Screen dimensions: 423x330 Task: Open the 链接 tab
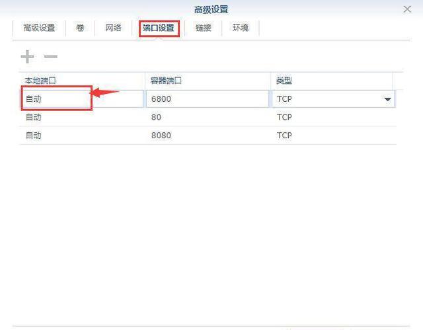203,28
